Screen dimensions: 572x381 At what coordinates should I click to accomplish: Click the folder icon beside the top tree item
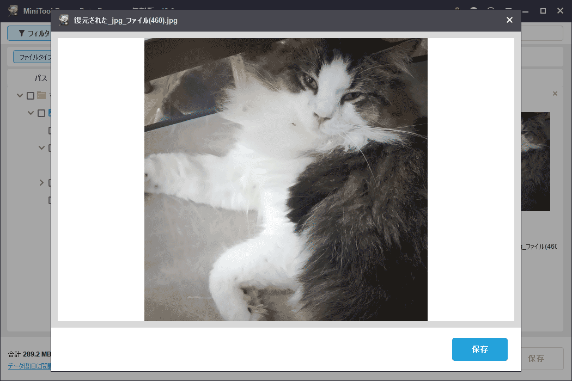41,95
